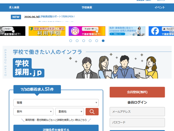Open the イベント menu item
The image size is (174, 131).
(x=160, y=8)
